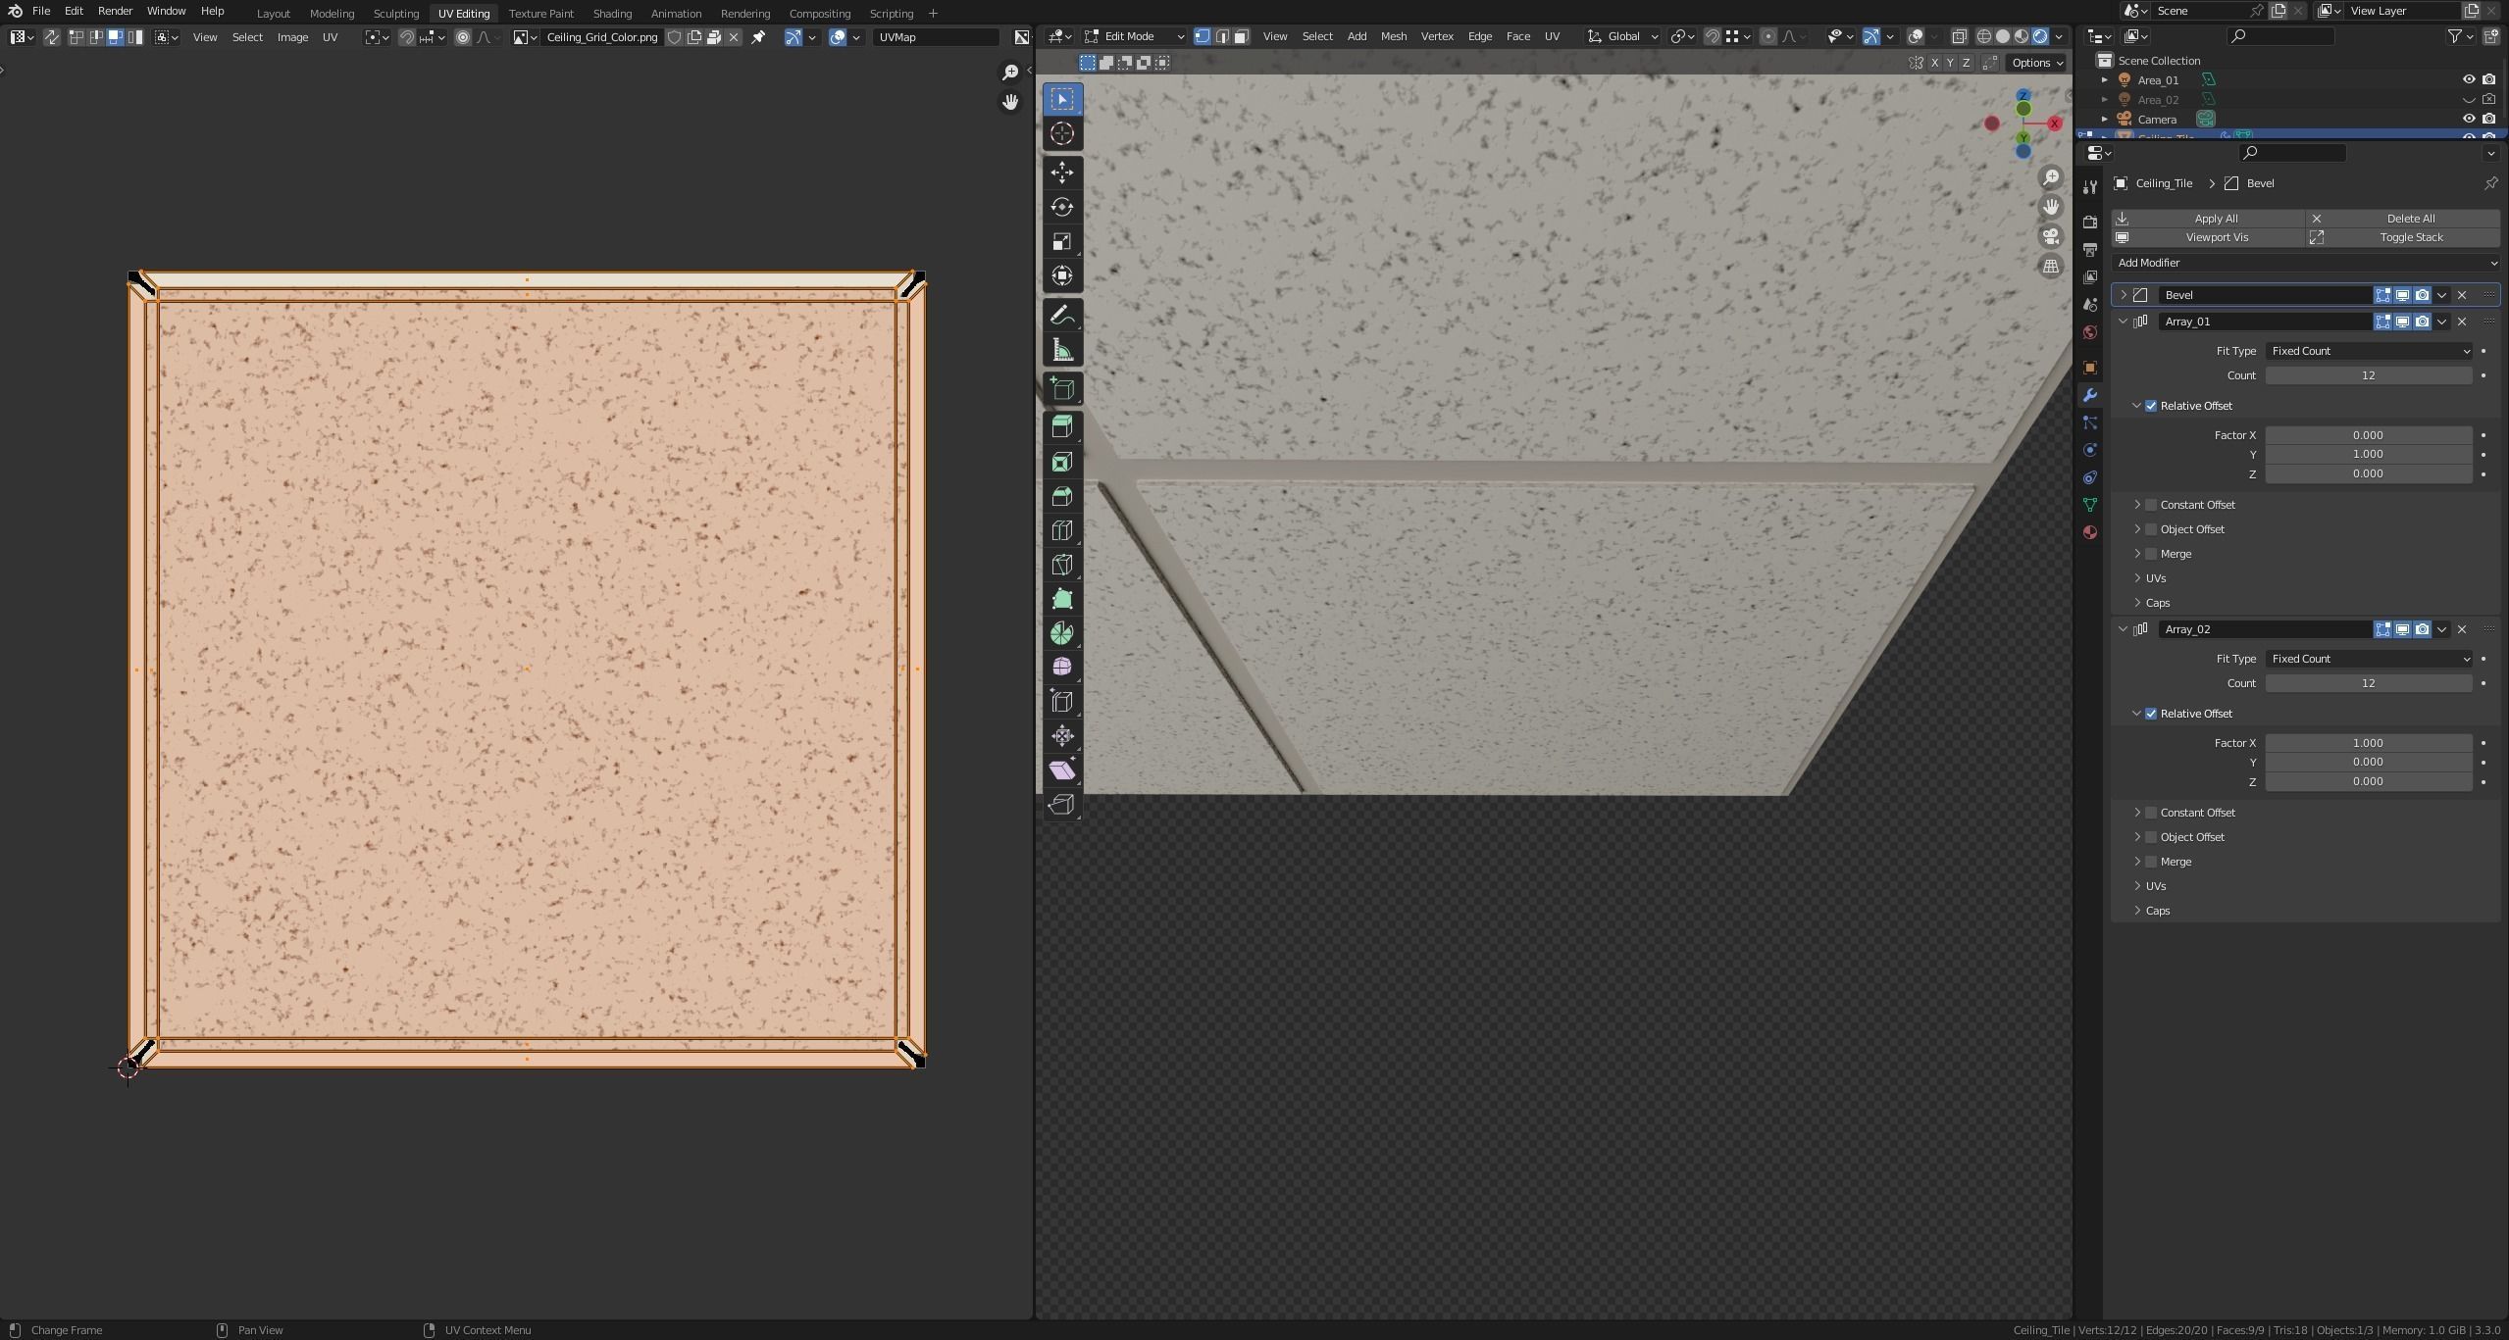
Task: Pin the image in UV editor header
Action: pyautogui.click(x=758, y=37)
